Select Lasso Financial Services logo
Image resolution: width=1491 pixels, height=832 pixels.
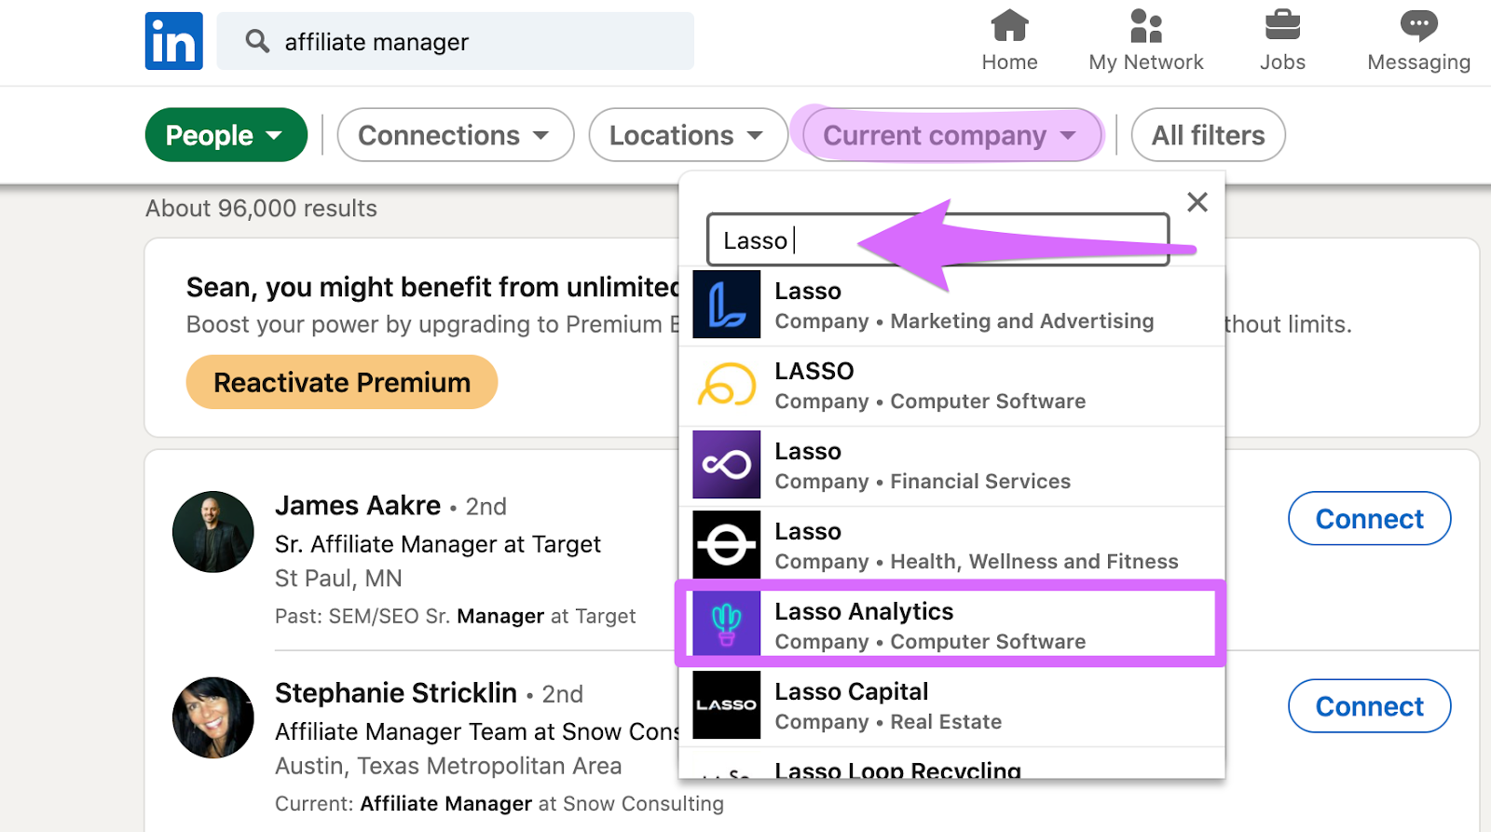pyautogui.click(x=727, y=465)
